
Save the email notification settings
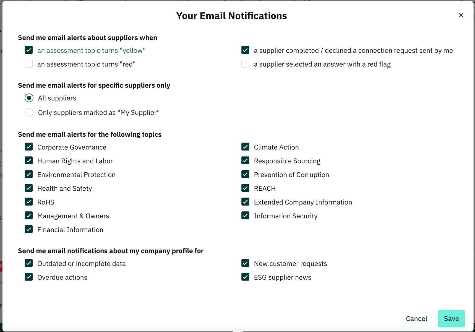451,318
